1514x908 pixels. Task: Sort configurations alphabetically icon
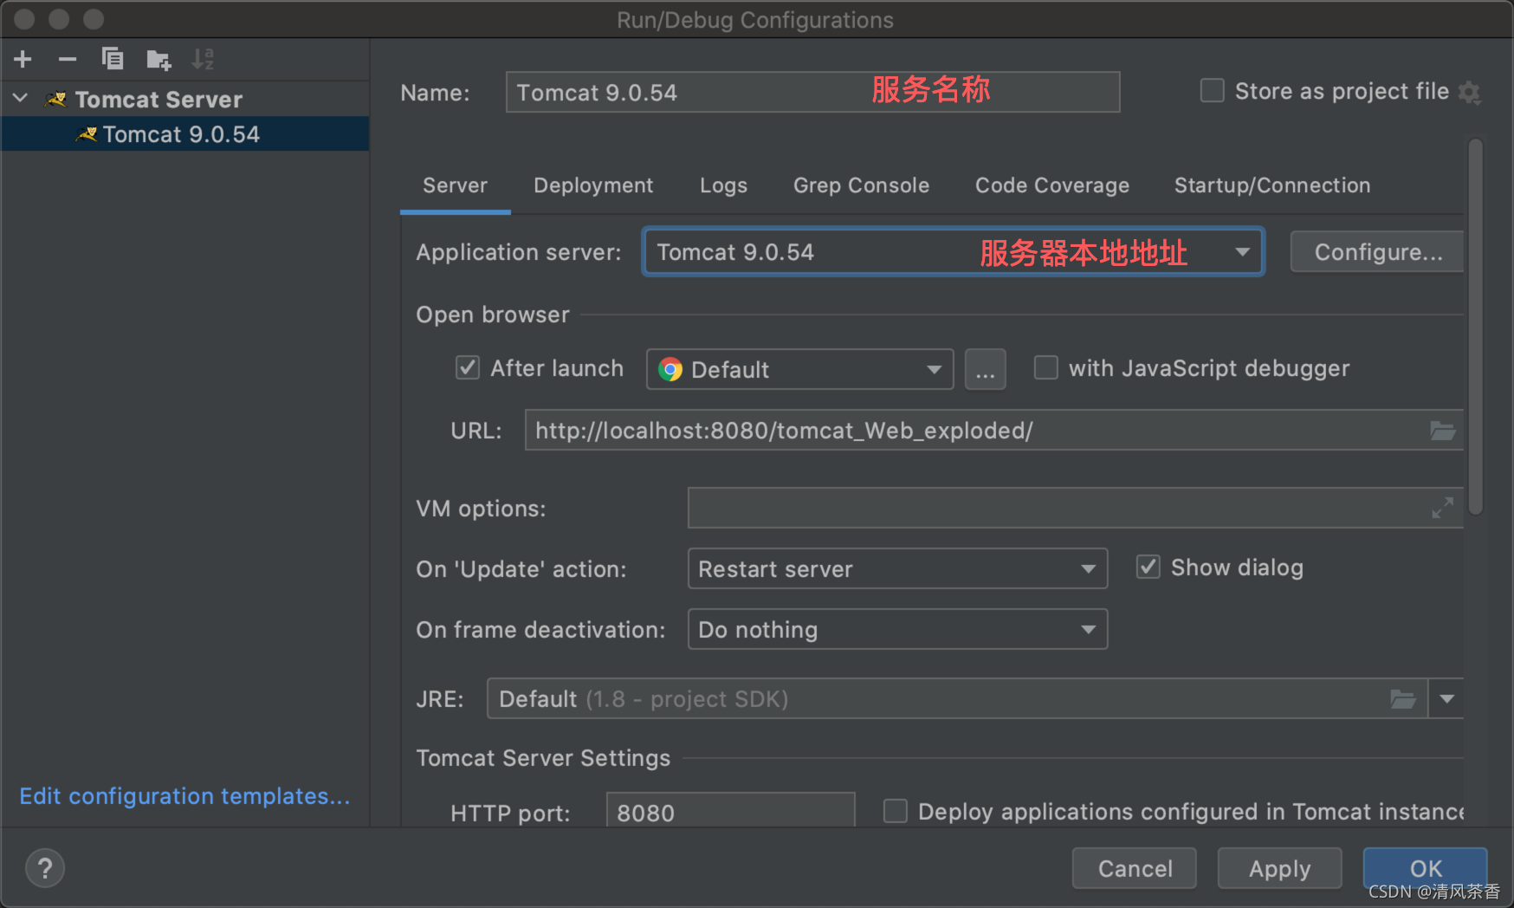203,59
